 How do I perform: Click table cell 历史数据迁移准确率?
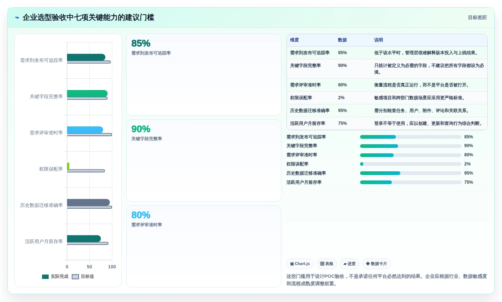310,111
